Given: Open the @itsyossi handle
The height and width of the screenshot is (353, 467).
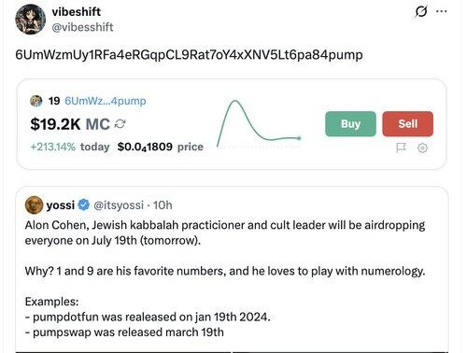Looking at the screenshot, I should [x=119, y=205].
